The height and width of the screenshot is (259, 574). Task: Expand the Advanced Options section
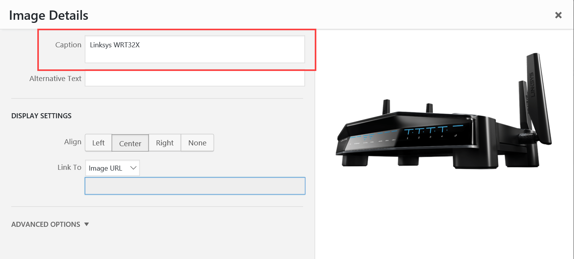[x=50, y=224]
